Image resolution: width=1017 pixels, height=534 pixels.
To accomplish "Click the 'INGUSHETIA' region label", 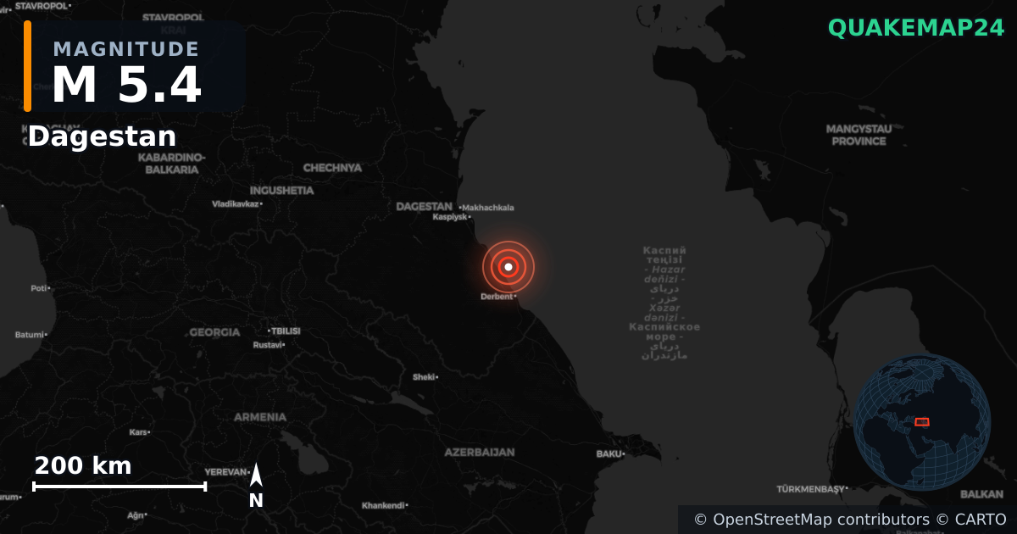I will [282, 191].
